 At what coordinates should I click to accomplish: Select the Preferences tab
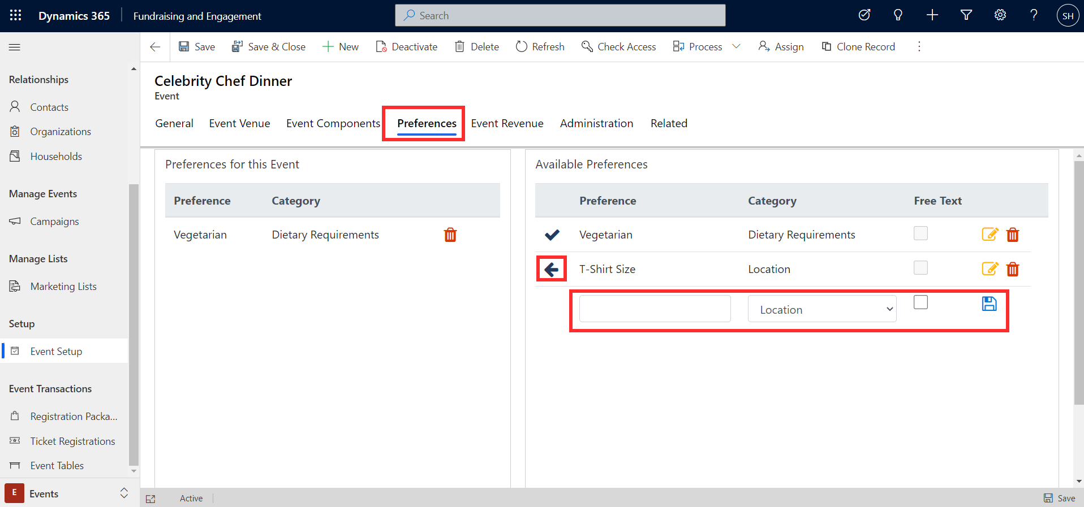[427, 123]
